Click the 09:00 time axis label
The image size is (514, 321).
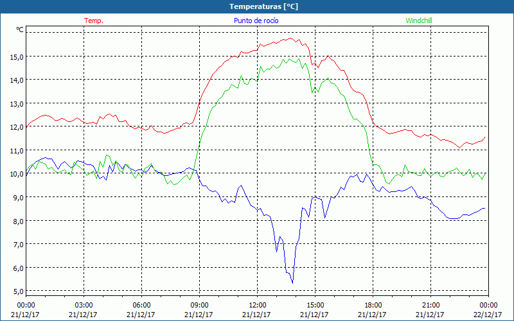pyautogui.click(x=199, y=306)
